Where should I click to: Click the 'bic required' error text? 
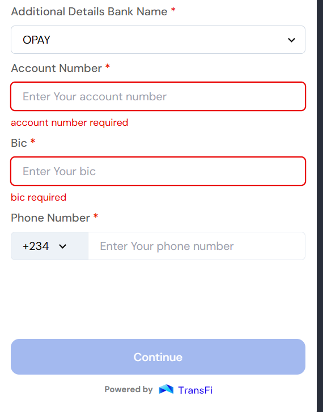pyautogui.click(x=39, y=197)
